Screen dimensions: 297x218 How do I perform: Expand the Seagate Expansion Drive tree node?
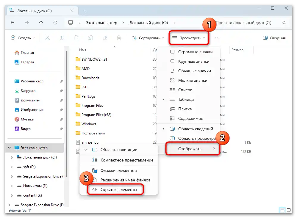(x=12, y=176)
